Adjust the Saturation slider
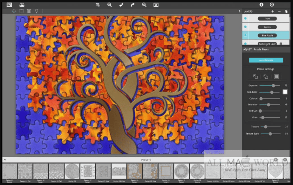The width and height of the screenshot is (293, 185). coord(269,105)
